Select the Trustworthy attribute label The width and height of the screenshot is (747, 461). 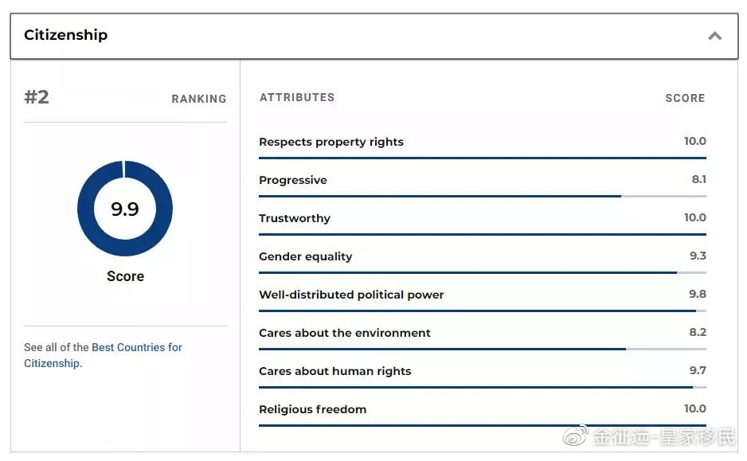[x=295, y=218]
